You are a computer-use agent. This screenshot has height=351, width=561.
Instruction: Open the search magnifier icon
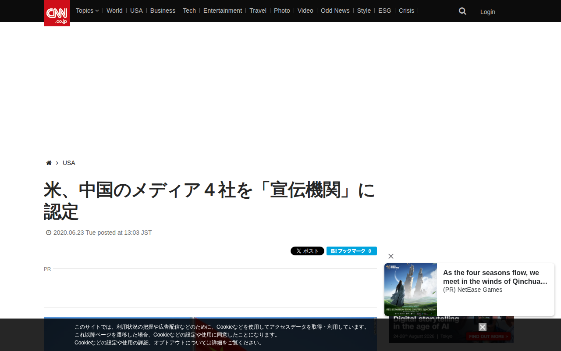click(x=462, y=11)
